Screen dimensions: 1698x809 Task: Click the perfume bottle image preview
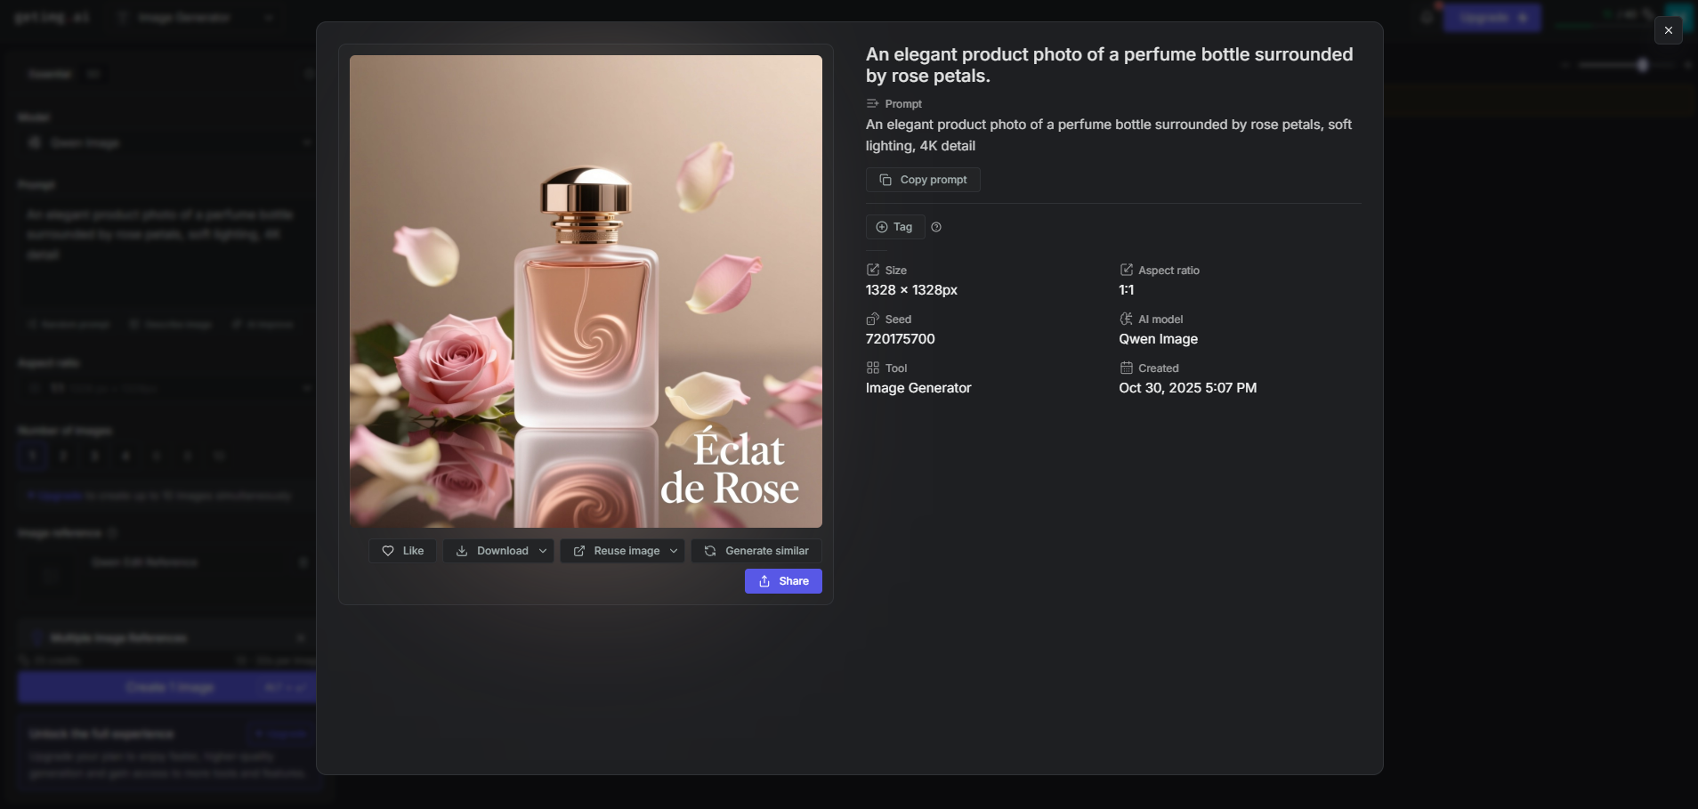pos(586,291)
